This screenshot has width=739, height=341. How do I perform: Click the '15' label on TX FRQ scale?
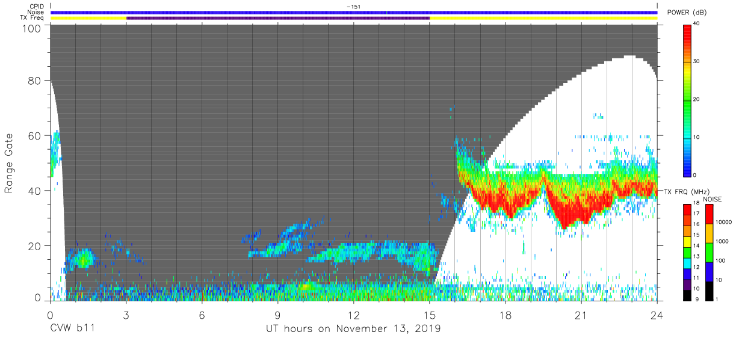[696, 235]
